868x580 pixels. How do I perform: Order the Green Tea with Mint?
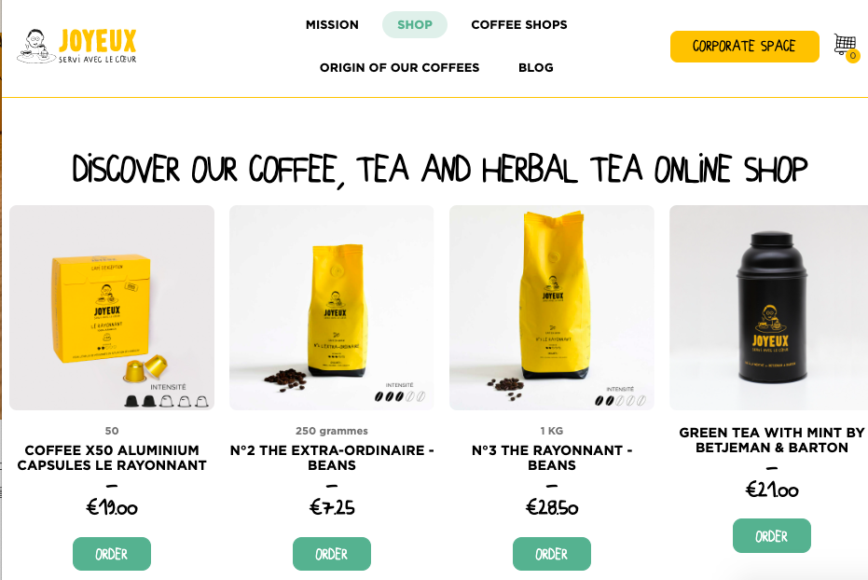coord(772,536)
